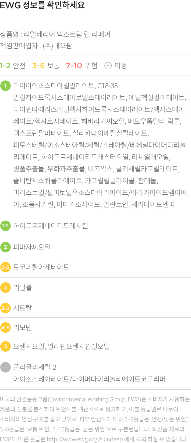Click the 피마자씨오일 ingredient text
Image resolution: width=191 pixels, height=443 pixels.
coord(32,247)
